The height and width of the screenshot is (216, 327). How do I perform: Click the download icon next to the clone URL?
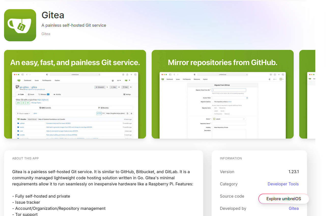(131, 113)
